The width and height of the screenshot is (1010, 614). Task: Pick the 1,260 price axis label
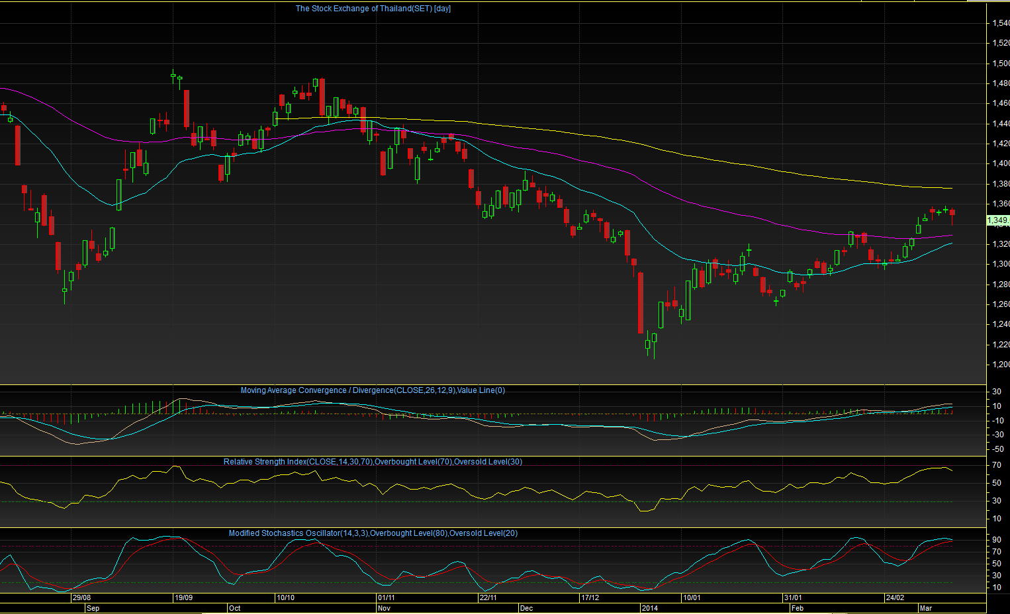[1000, 304]
